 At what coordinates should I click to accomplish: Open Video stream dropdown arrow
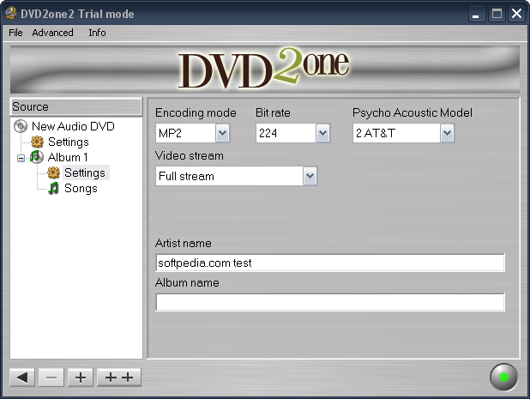[310, 176]
